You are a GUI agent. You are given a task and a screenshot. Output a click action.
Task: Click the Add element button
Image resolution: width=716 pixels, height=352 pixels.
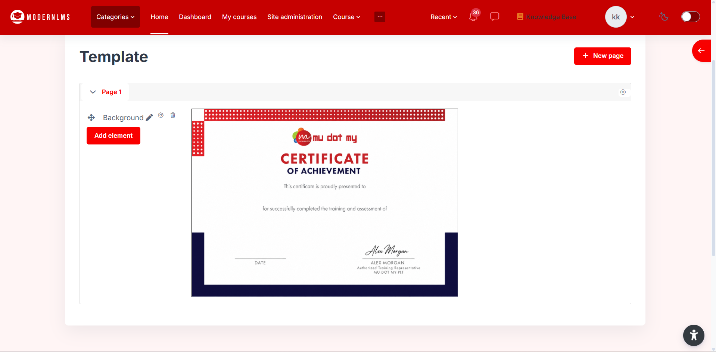coord(113,135)
